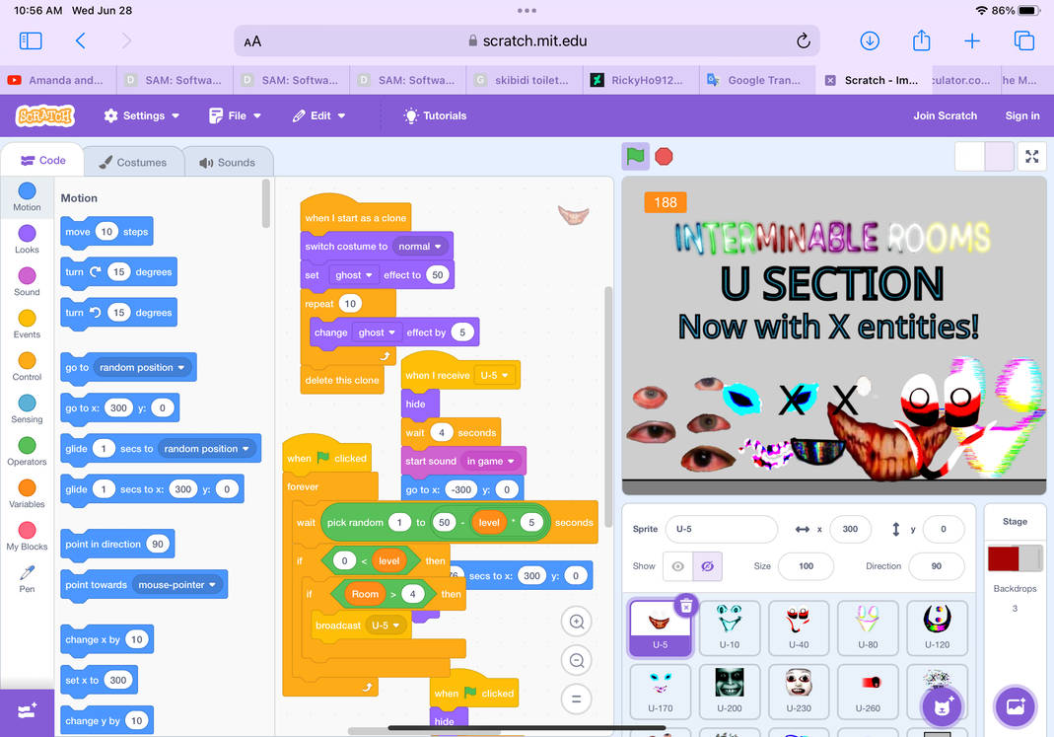Click the Sign in link
The image size is (1054, 737).
(x=1021, y=115)
